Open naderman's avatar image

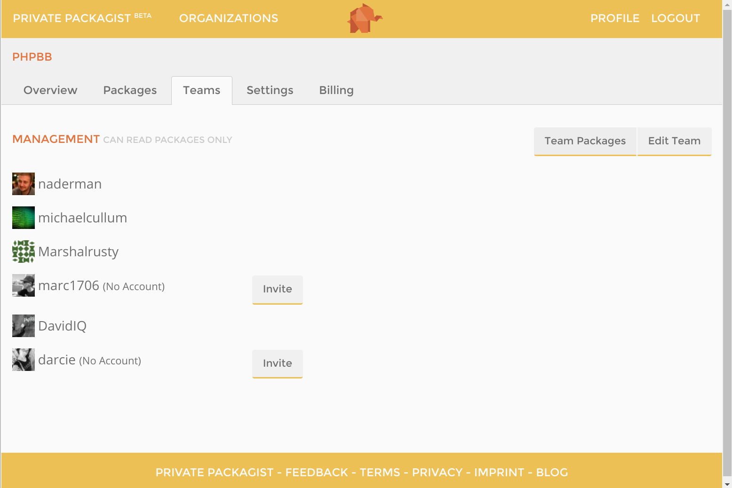[x=24, y=184]
